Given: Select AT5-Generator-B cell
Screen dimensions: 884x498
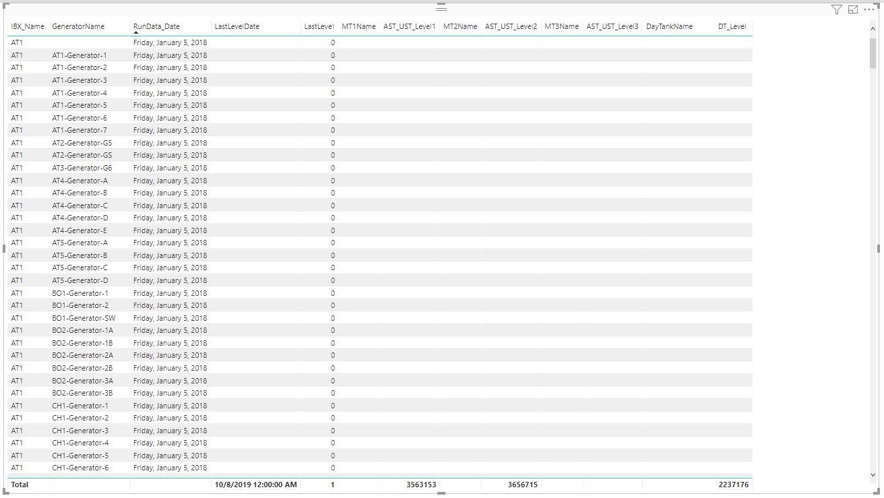Looking at the screenshot, I should (80, 255).
